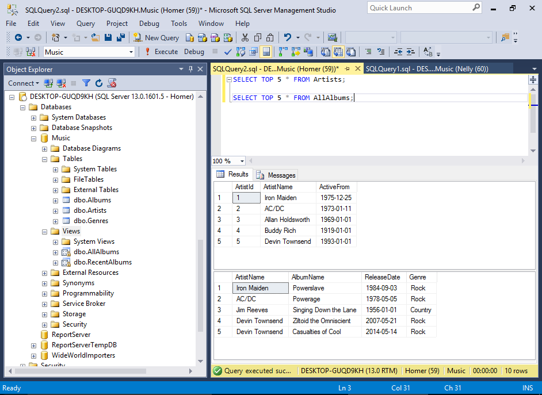This screenshot has height=395, width=542.
Task: Click the Cut scissors icon
Action: point(245,37)
